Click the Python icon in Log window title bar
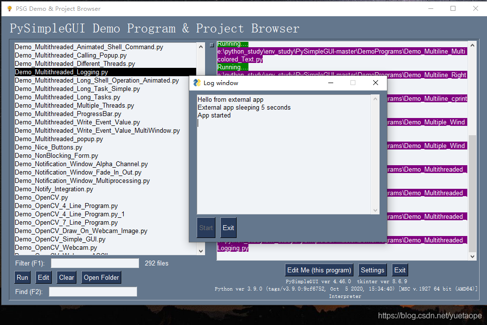Image resolution: width=487 pixels, height=325 pixels. click(197, 83)
